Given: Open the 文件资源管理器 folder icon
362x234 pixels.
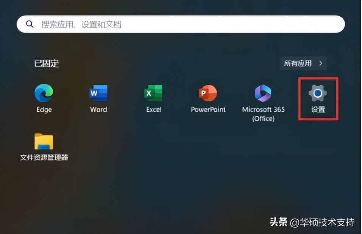Looking at the screenshot, I should point(44,142).
